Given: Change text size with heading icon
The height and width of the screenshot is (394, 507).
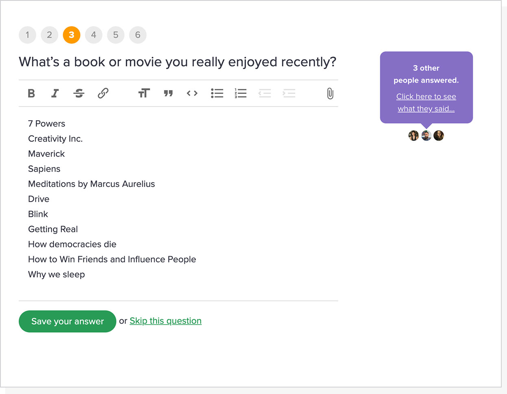Looking at the screenshot, I should pos(144,93).
